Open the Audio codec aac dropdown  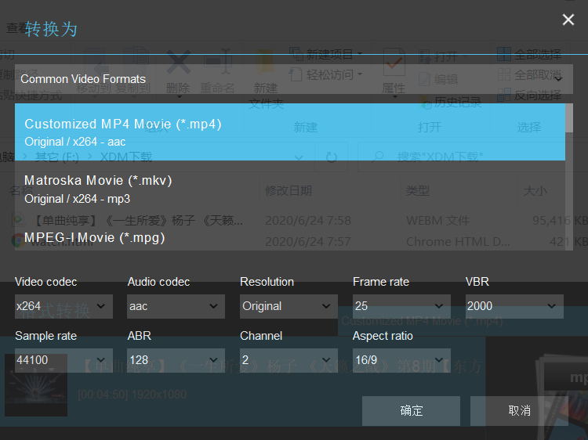(176, 306)
